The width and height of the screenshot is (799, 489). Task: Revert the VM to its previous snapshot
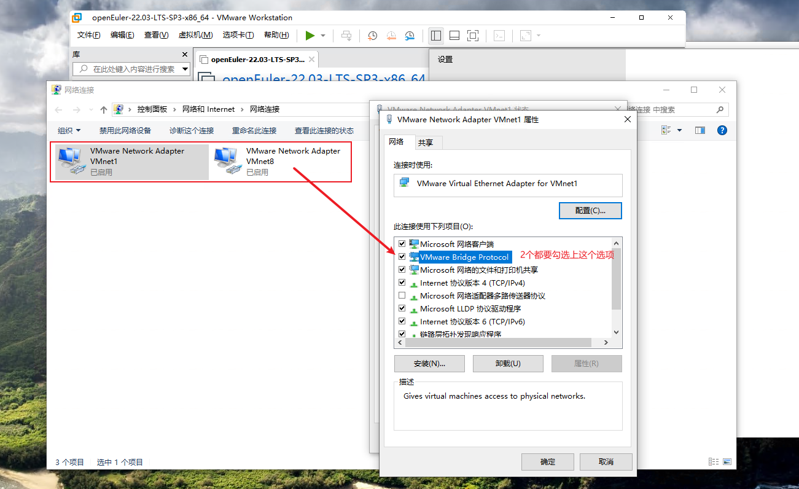tap(391, 36)
